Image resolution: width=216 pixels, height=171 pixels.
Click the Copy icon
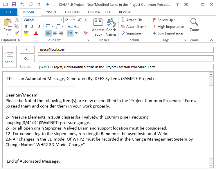pyautogui.click(x=17, y=26)
